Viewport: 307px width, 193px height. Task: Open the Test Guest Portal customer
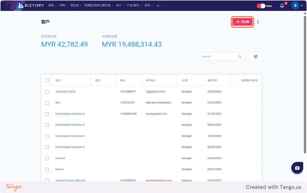coord(65,92)
